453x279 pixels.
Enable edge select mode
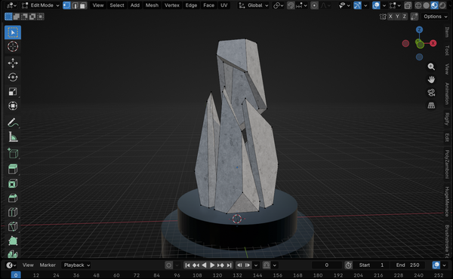point(75,5)
